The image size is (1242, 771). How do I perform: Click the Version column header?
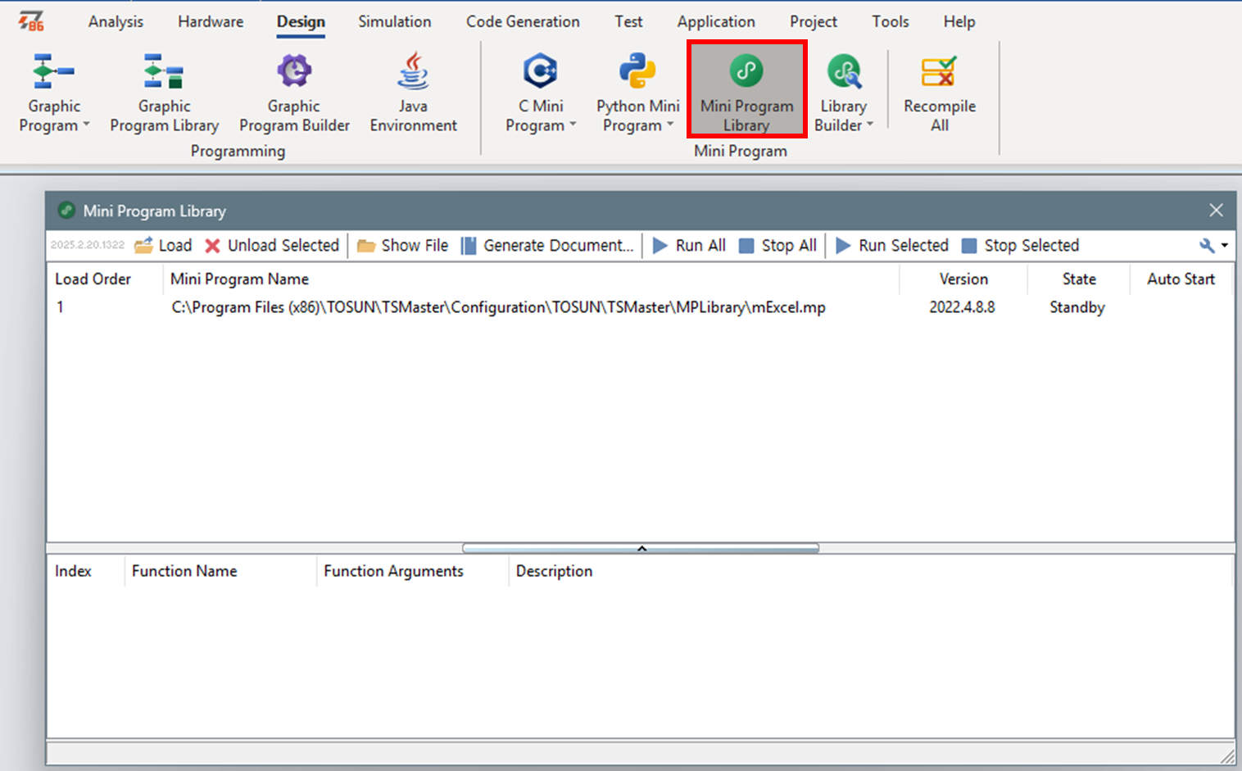click(963, 279)
